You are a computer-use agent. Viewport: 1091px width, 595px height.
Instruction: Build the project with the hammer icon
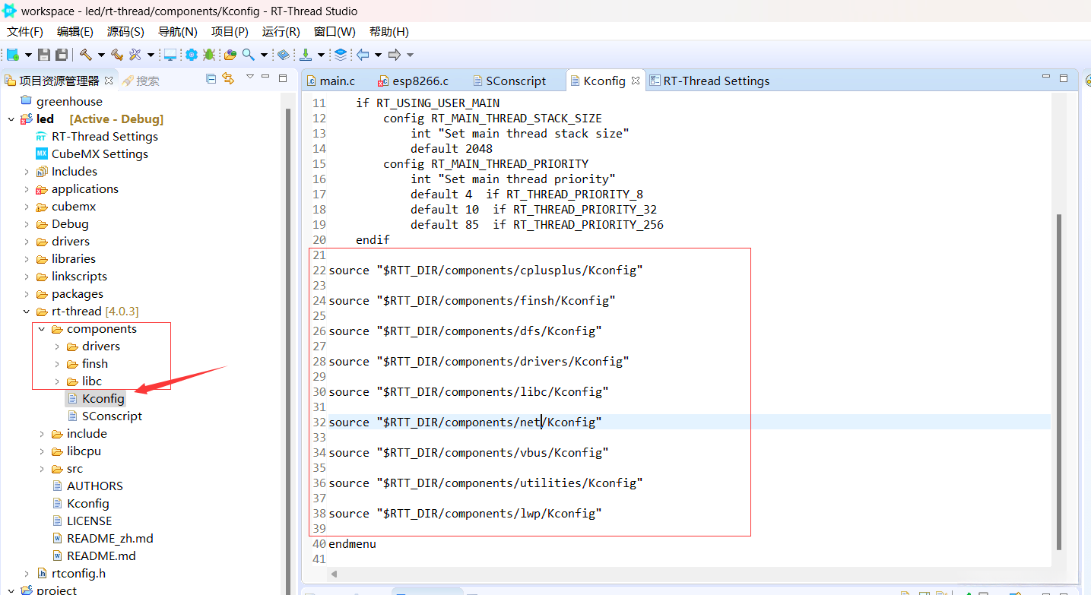(x=86, y=55)
